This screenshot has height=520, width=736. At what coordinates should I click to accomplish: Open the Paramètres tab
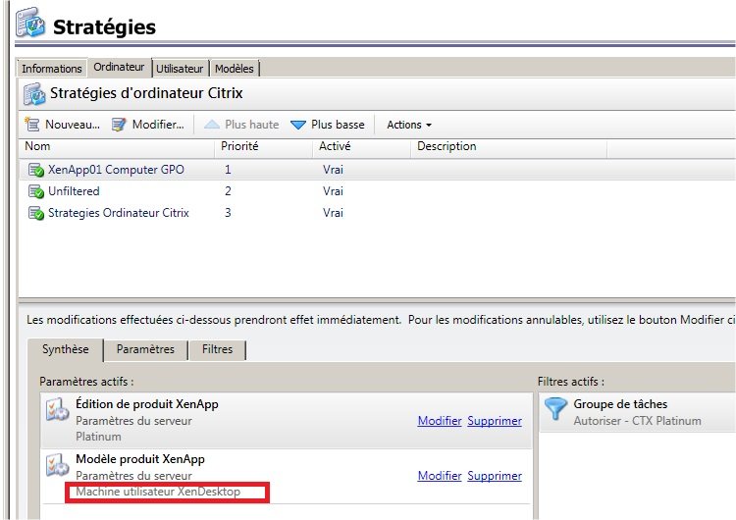tap(145, 349)
